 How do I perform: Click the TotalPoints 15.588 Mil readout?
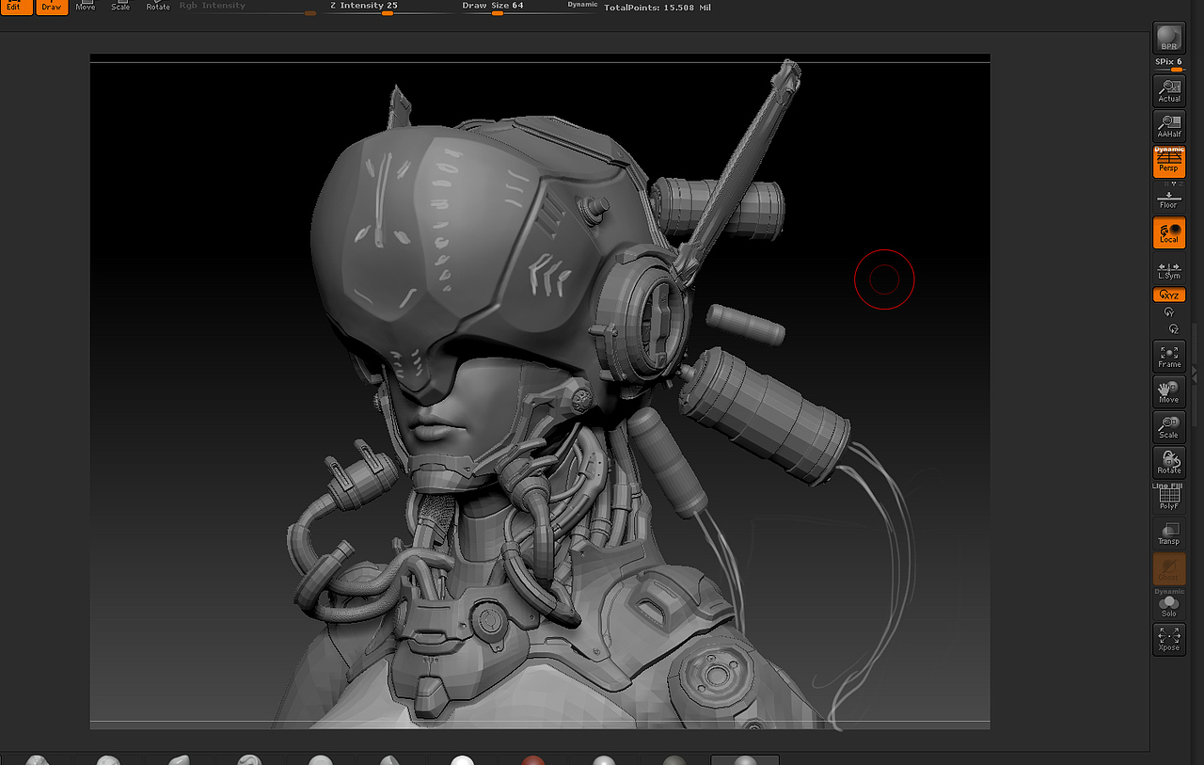pos(657,7)
